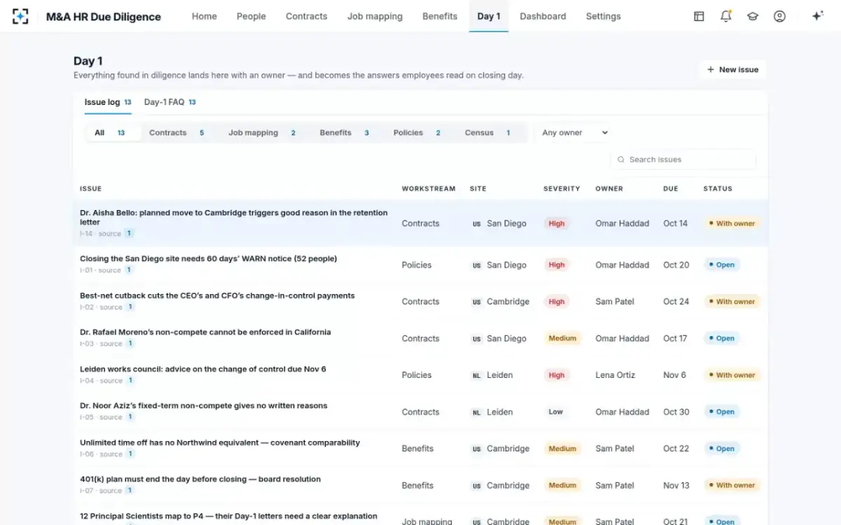The height and width of the screenshot is (525, 841).
Task: Click the WORKSTREAM column header
Action: [x=428, y=188]
